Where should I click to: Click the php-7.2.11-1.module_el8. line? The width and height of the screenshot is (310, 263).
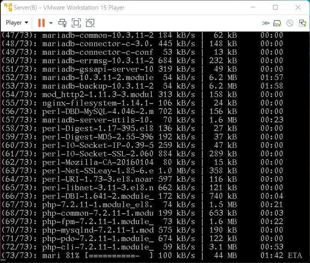[x=142, y=204]
